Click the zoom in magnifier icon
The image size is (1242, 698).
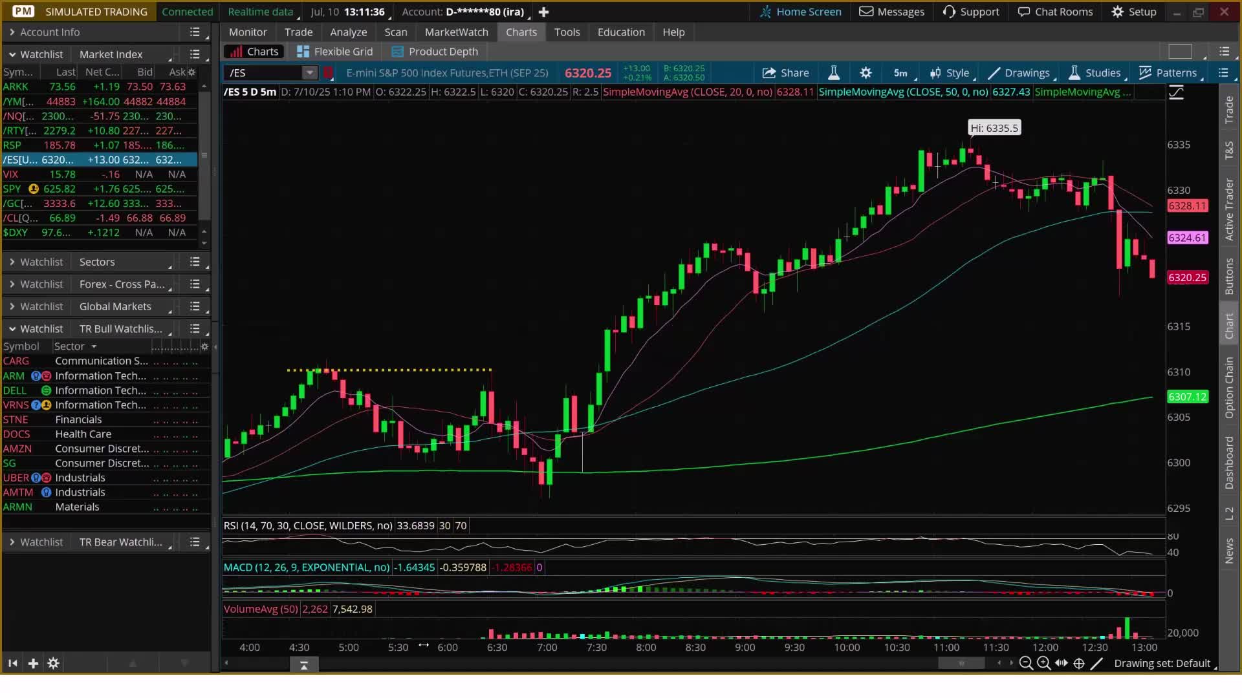[1043, 663]
